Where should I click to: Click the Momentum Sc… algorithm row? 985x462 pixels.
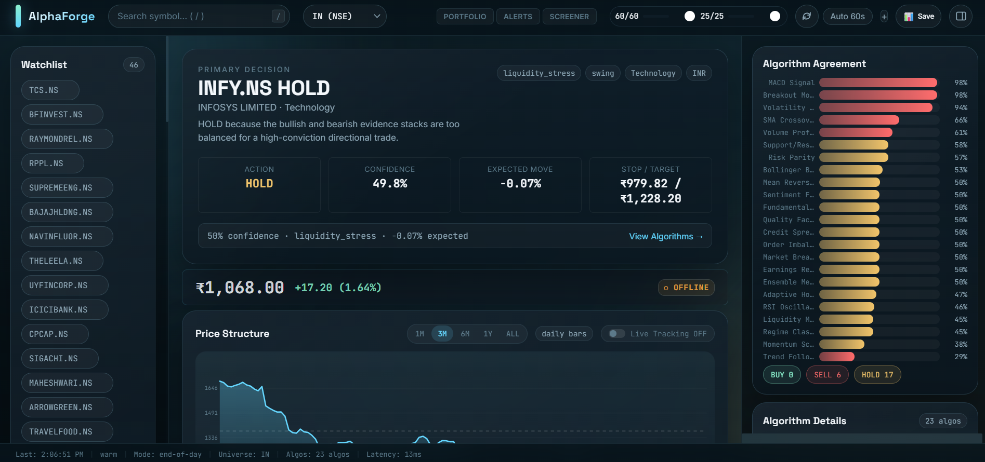pos(865,344)
